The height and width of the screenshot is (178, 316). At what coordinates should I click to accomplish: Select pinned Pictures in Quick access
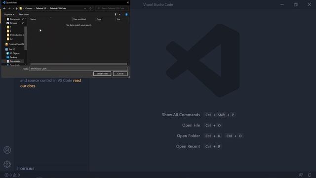13,23
